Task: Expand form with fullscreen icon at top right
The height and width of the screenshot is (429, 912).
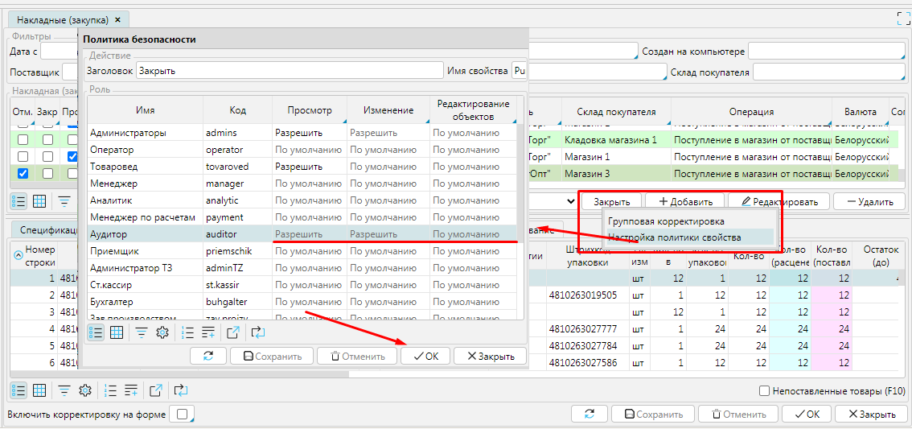Action: click(x=903, y=18)
